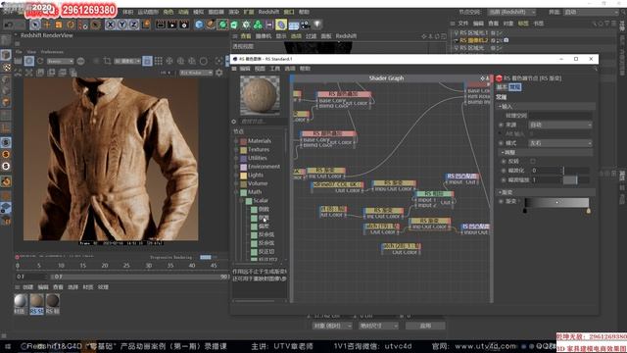Click the yellow highlighted deformer icon
Screen dimensions: 627x353
pos(281,25)
